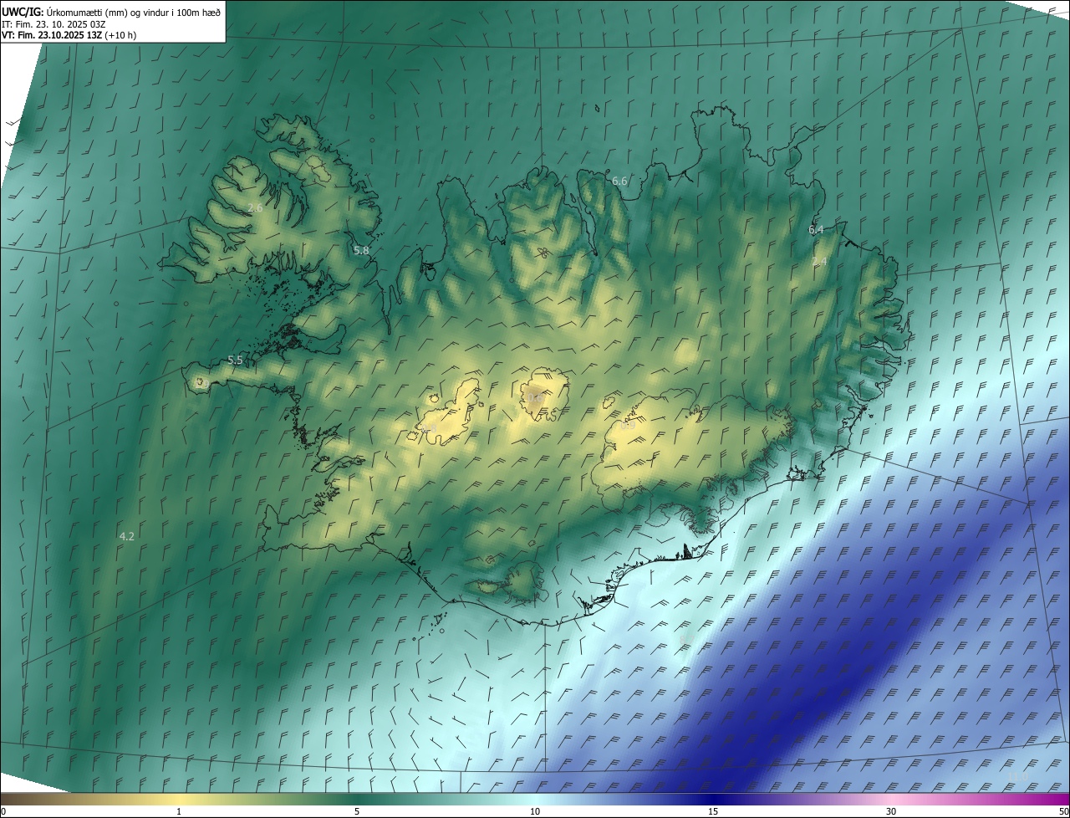Click the 50 tick label on the color scale
1070x818 pixels.
point(1063,811)
